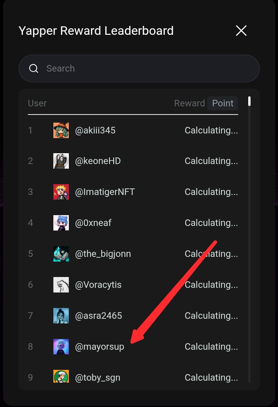Select the @toby_sgn username

98,378
